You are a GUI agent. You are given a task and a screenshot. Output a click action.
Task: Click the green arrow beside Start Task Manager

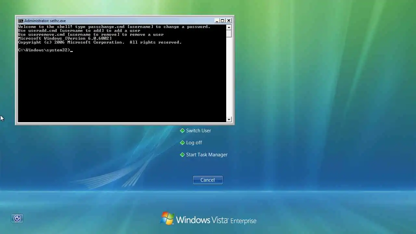pos(182,155)
